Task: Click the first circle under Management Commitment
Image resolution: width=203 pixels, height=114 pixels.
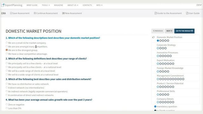Action: [158, 79]
